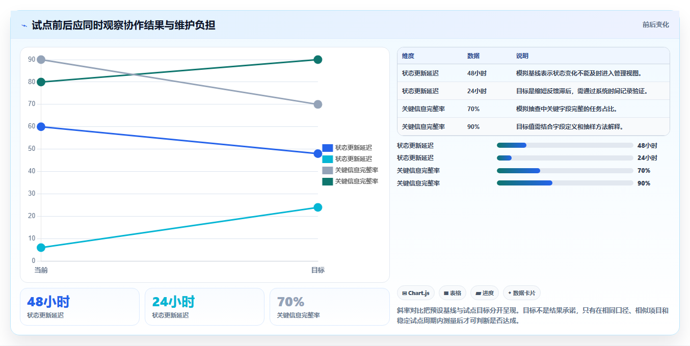Click the Chart.js chip icon
The width and height of the screenshot is (690, 346).
[404, 293]
